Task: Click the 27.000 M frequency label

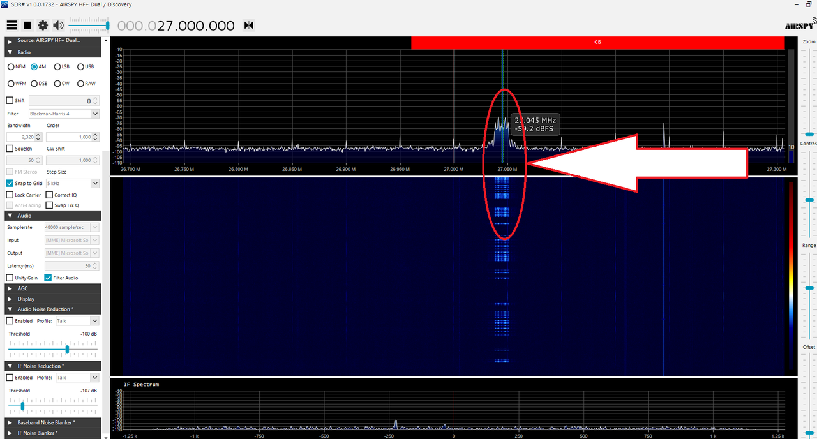Action: [x=453, y=170]
